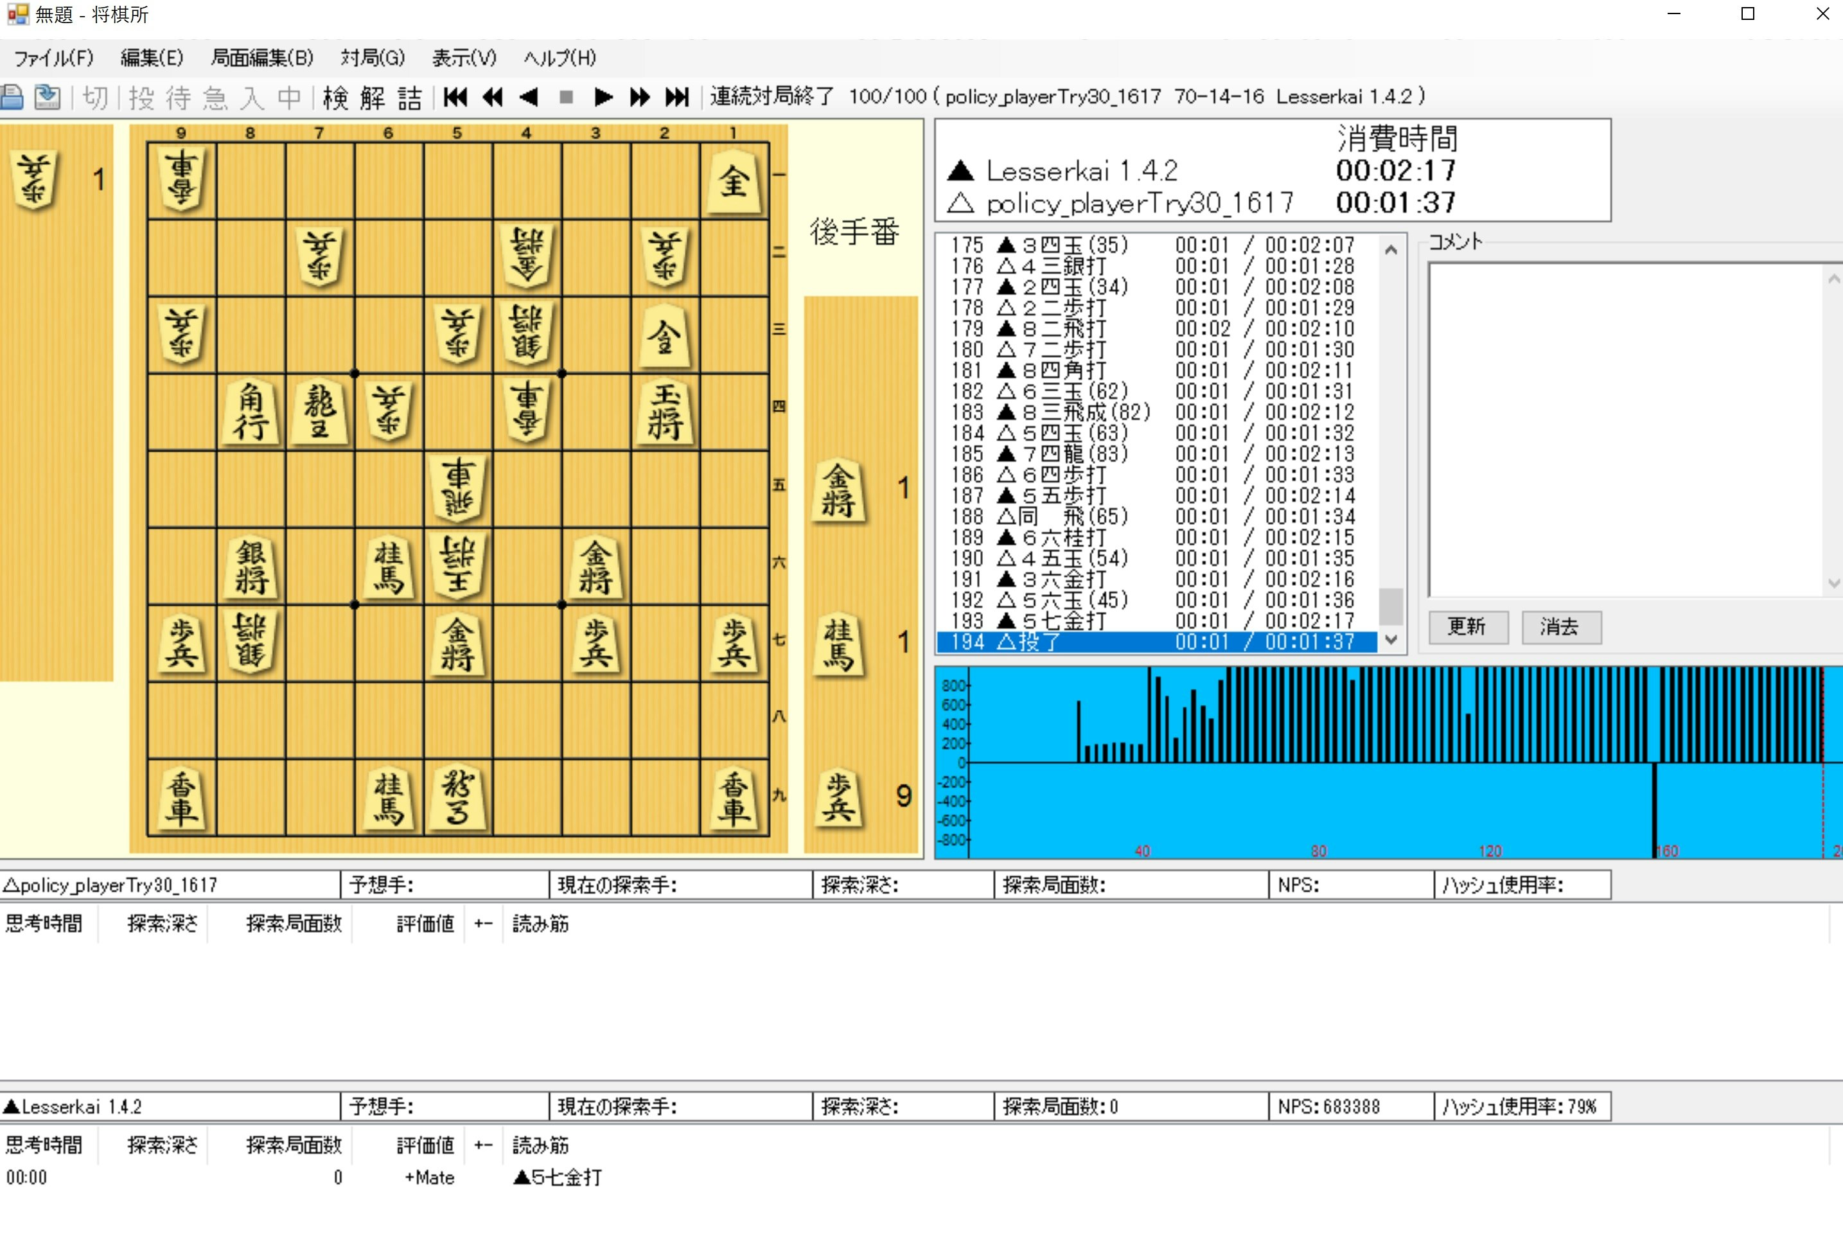Click the open/save file toolbar icon
1843x1234 pixels.
coord(48,98)
